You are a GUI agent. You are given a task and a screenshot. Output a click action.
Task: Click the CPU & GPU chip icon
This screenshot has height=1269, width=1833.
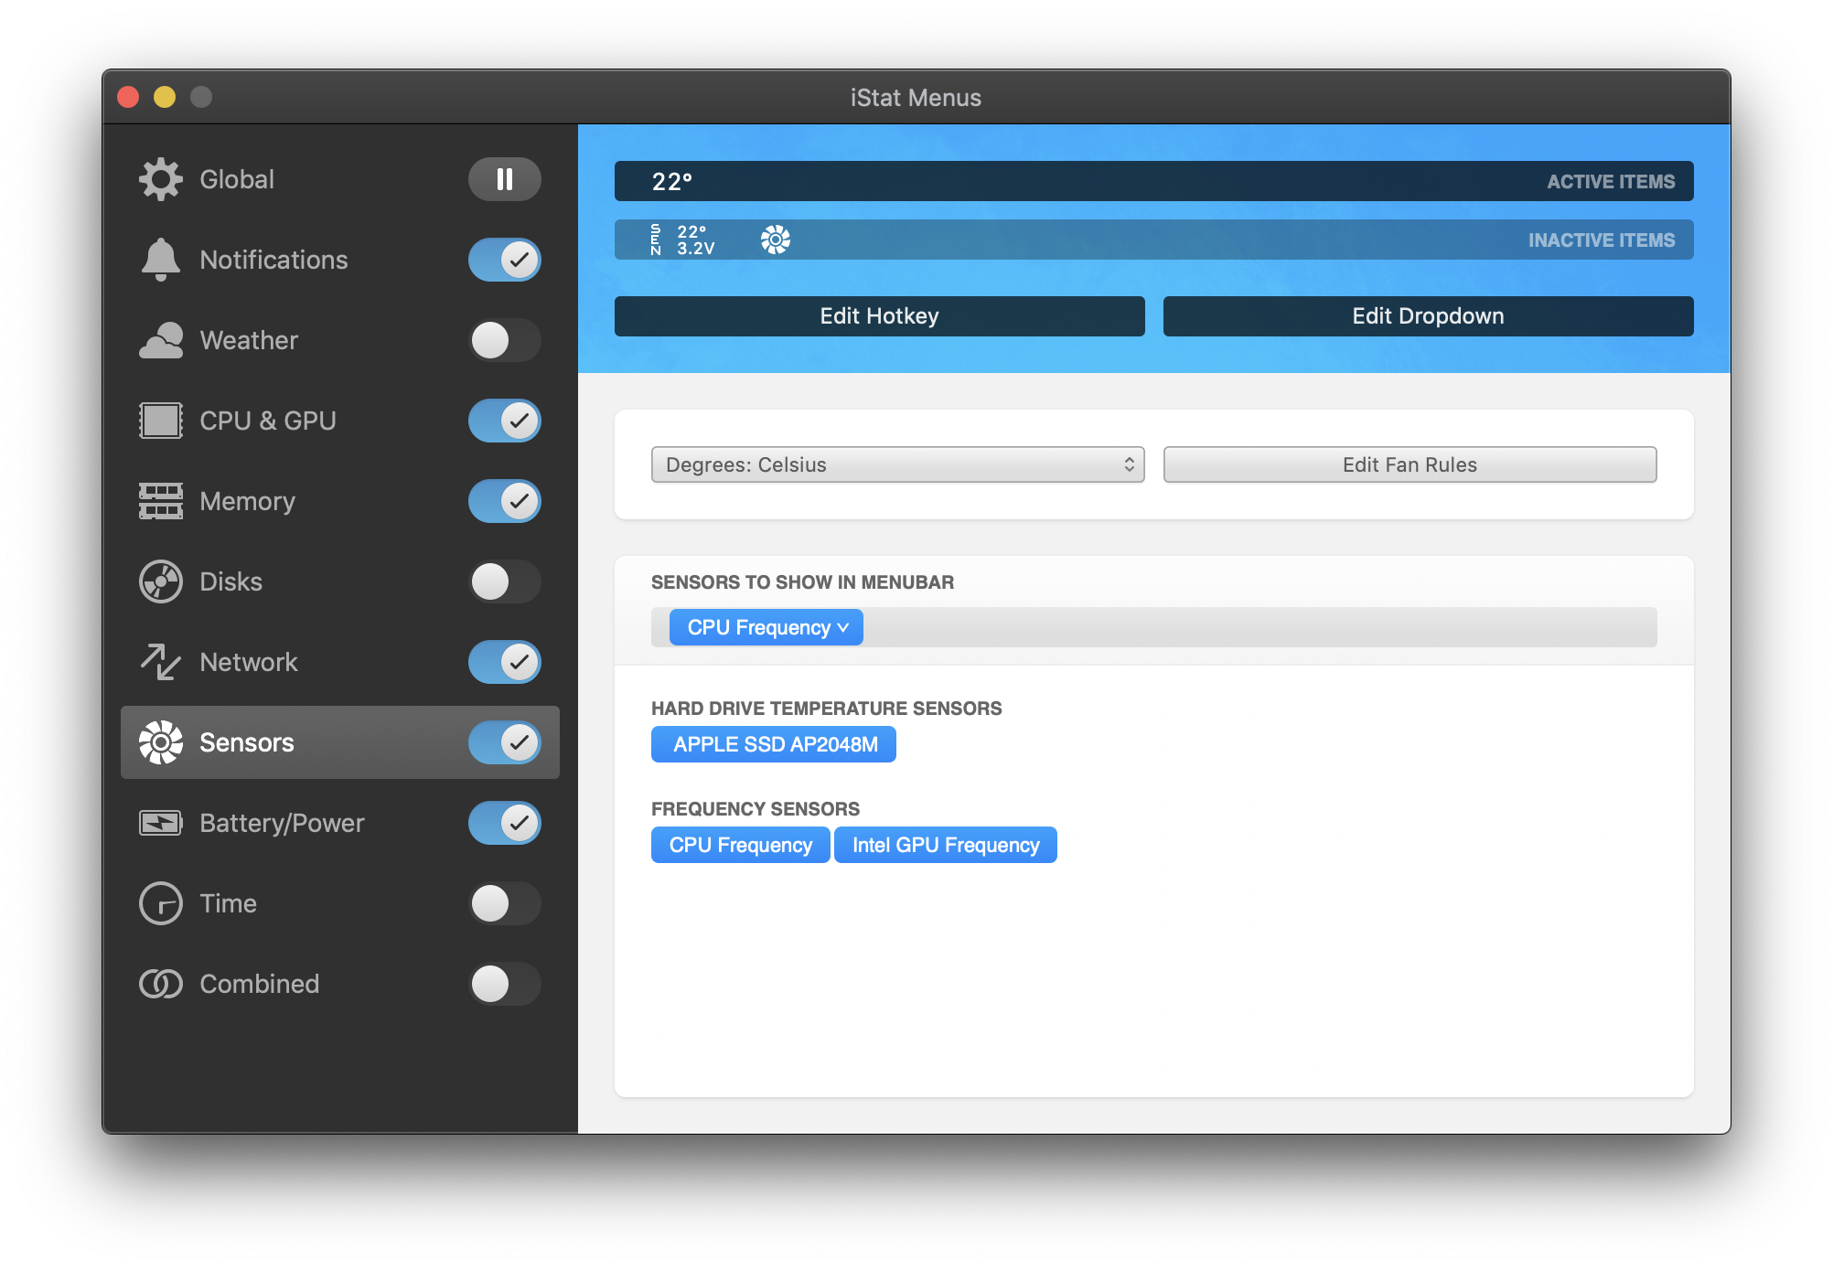161,421
